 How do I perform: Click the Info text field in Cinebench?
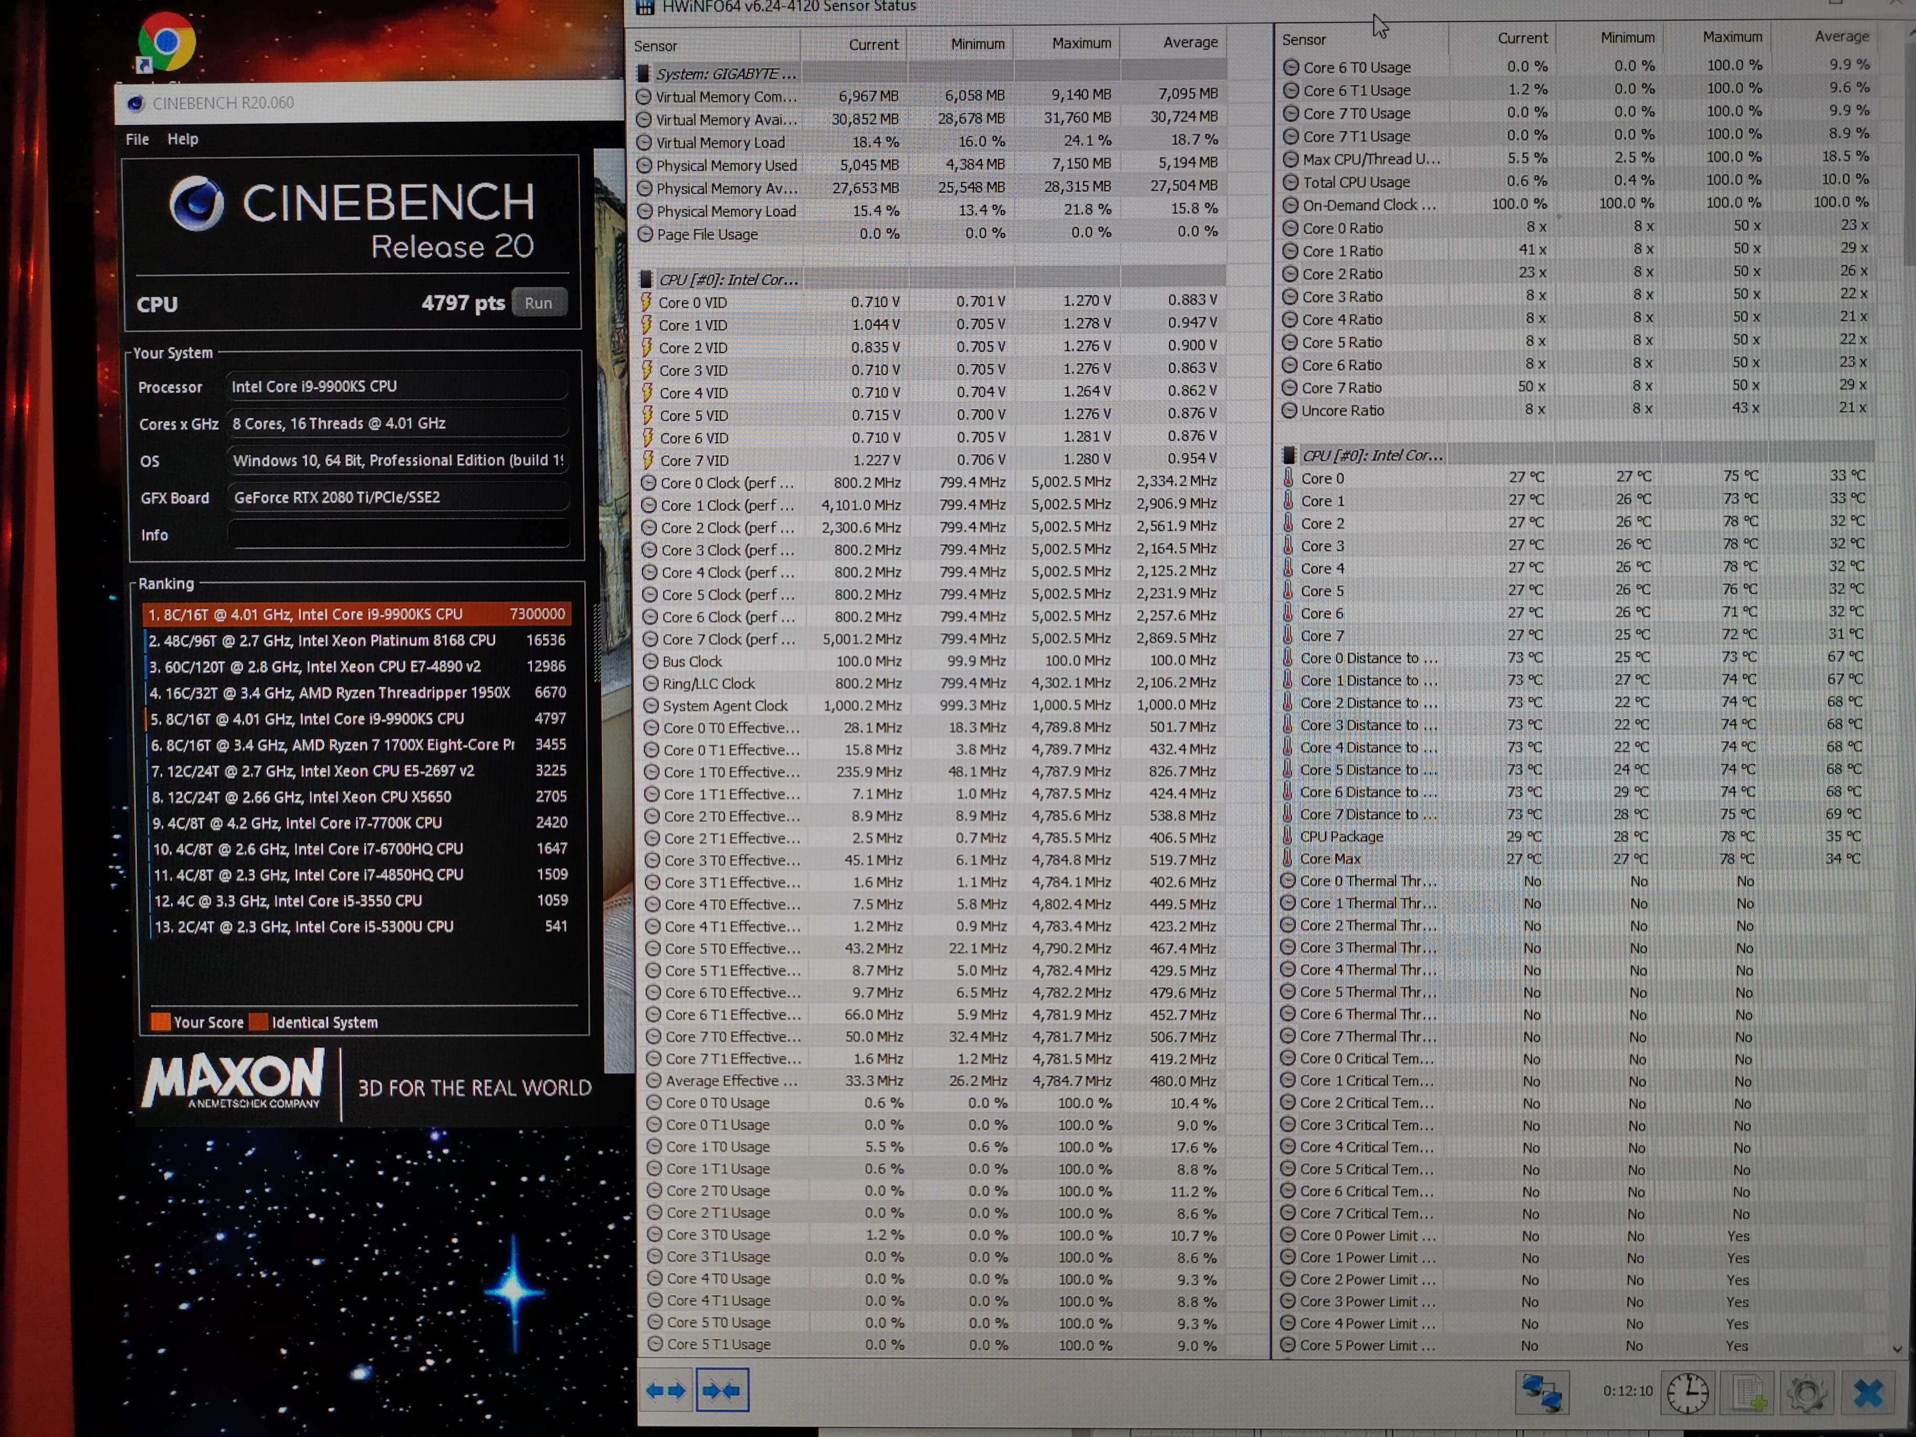tap(399, 534)
